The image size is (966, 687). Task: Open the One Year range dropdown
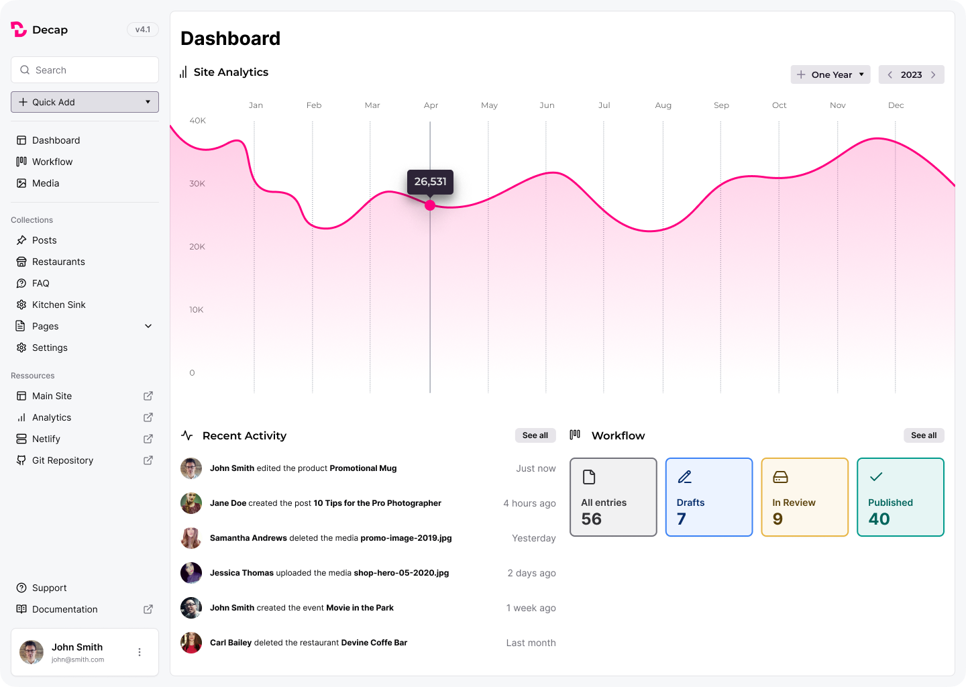(x=830, y=74)
